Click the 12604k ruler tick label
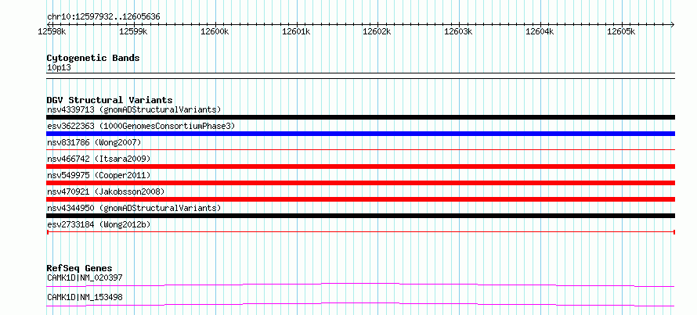Screen dimensions: 697x315 coord(540,31)
